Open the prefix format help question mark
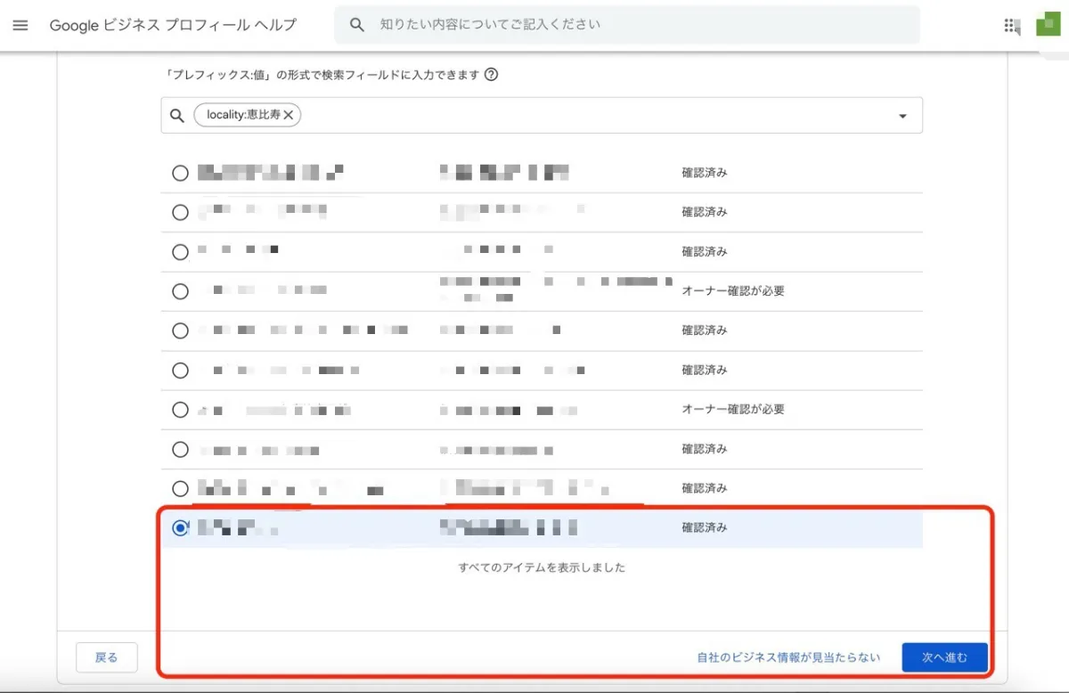The height and width of the screenshot is (693, 1069). coord(489,75)
